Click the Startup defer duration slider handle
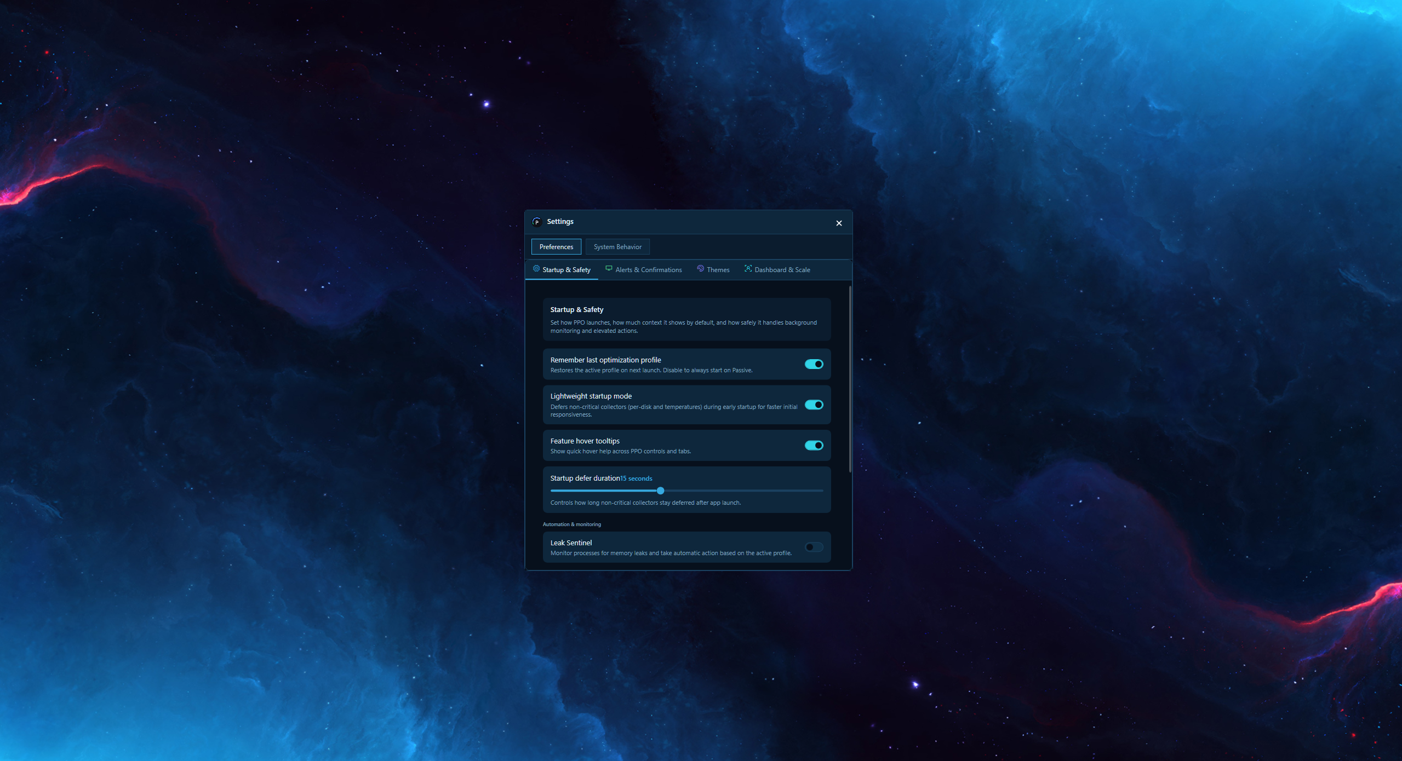Image resolution: width=1402 pixels, height=761 pixels. (x=660, y=491)
